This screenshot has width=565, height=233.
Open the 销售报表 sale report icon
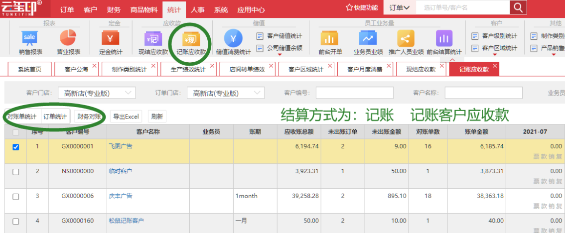pos(30,38)
